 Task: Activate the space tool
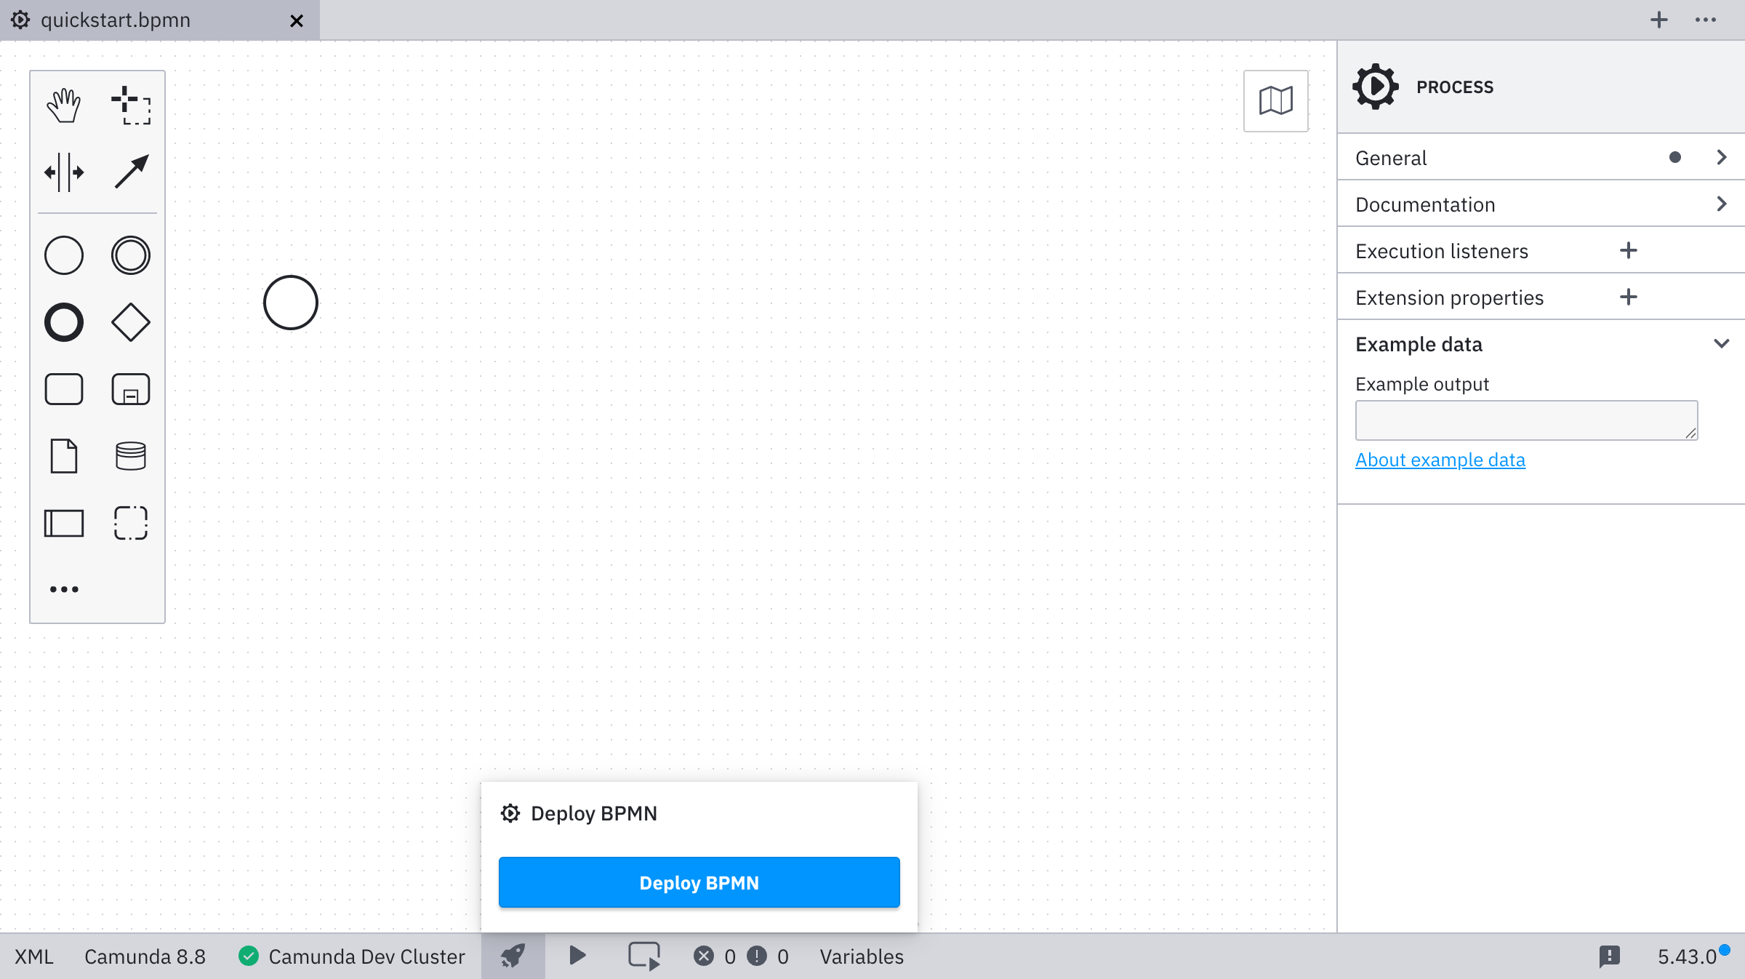64,172
